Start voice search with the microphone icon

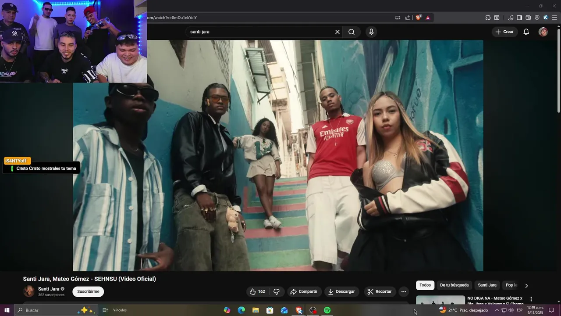point(371,32)
